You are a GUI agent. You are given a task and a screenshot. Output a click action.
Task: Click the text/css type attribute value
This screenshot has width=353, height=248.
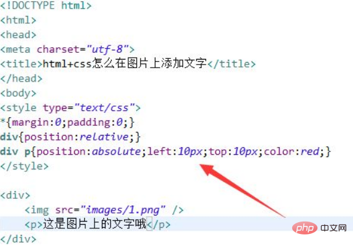105,108
